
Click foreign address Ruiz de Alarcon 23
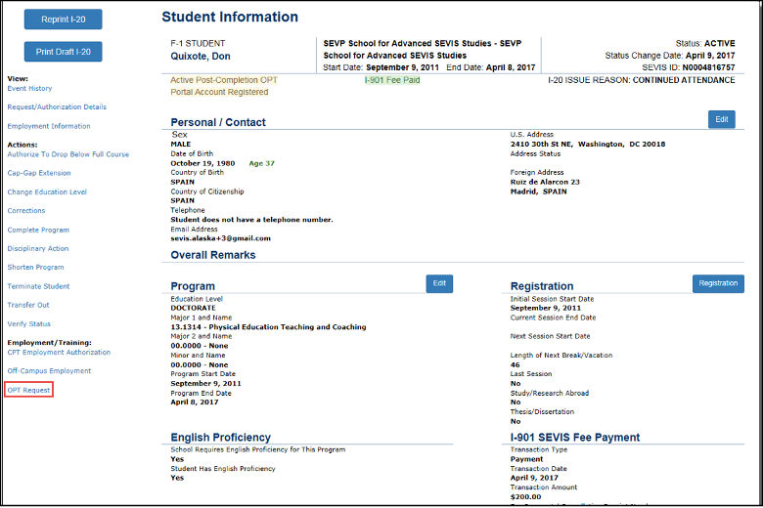[x=545, y=182]
